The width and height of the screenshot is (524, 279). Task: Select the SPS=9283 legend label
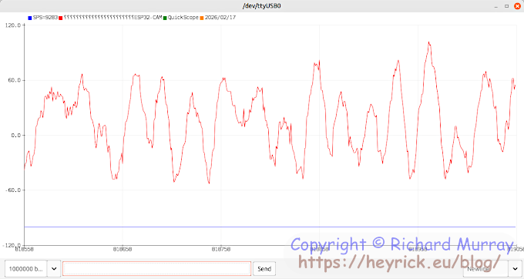(x=45, y=18)
